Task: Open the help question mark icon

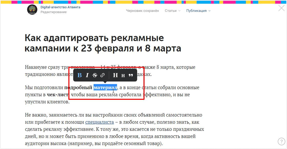Action: click(x=281, y=142)
